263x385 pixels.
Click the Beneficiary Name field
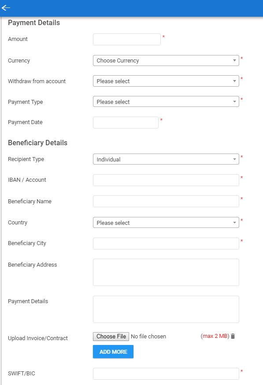(x=166, y=202)
